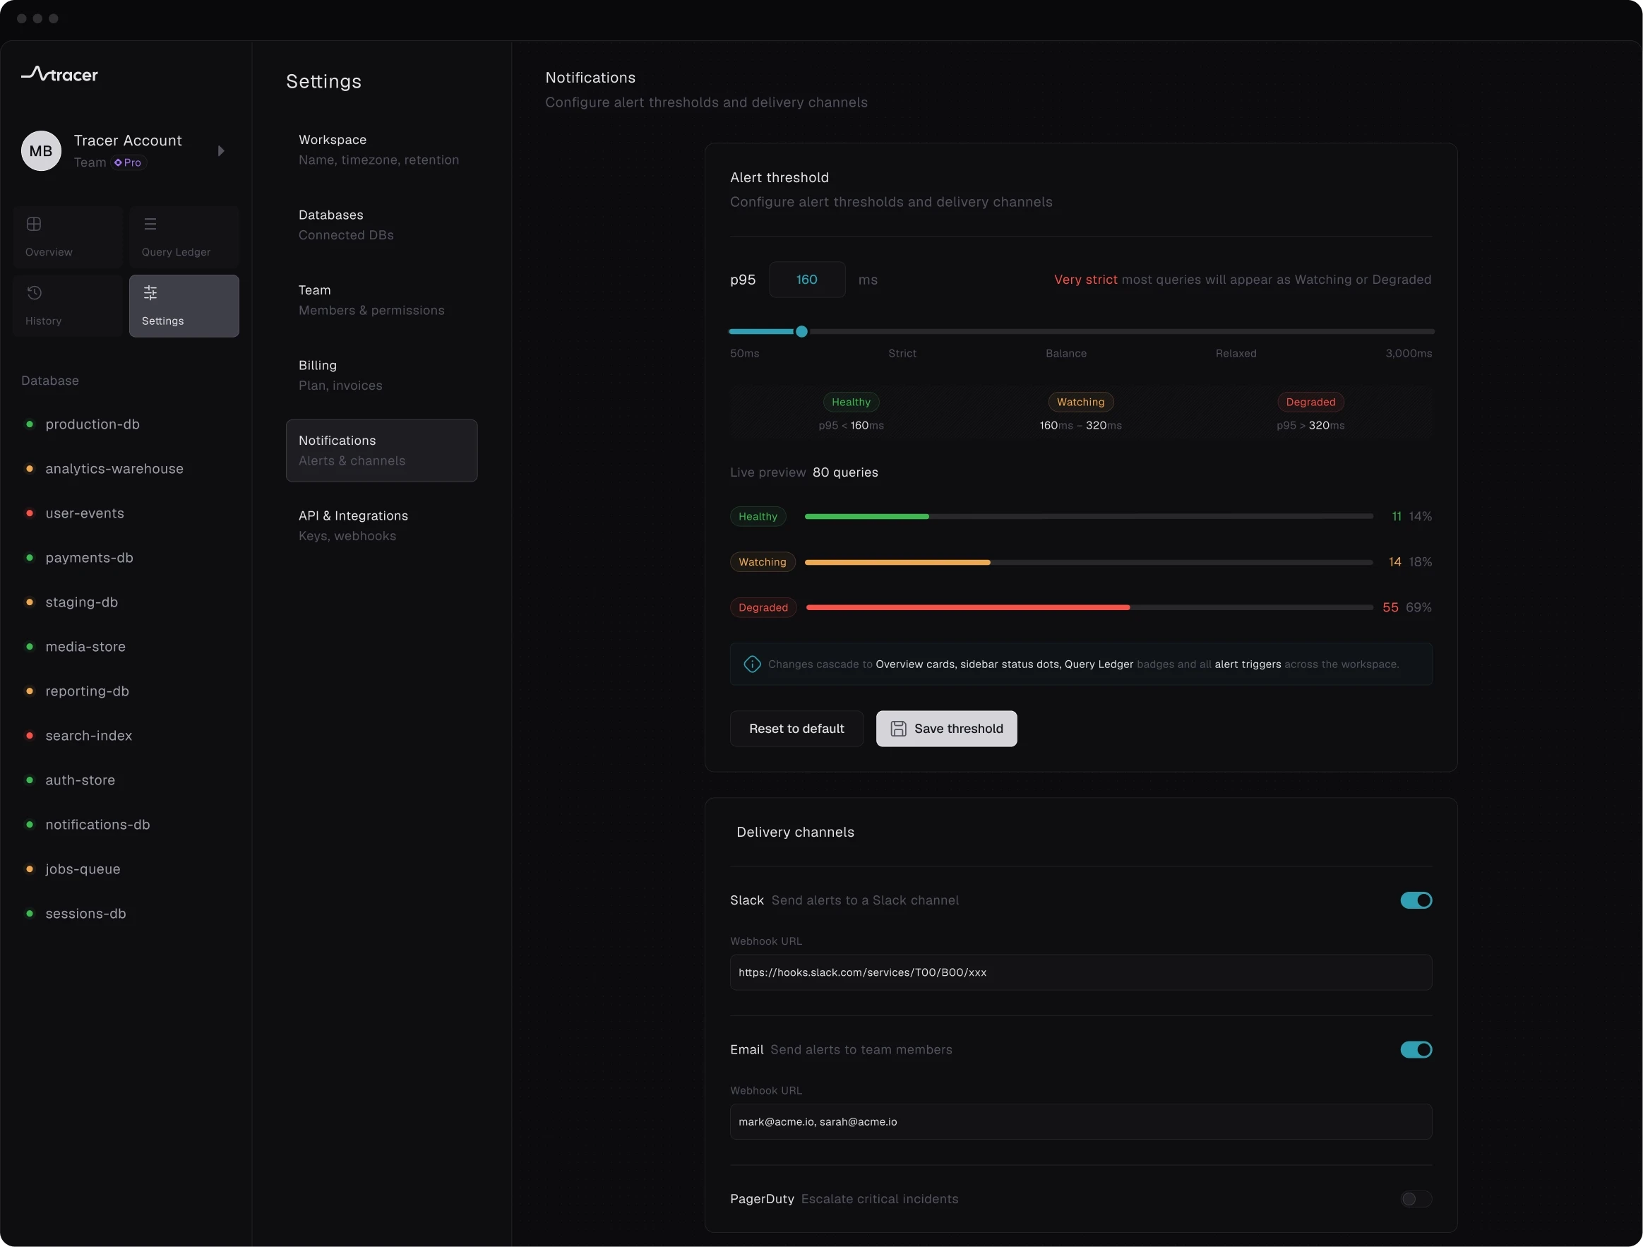The width and height of the screenshot is (1643, 1247).
Task: Select user-events database entry
Action: click(85, 513)
